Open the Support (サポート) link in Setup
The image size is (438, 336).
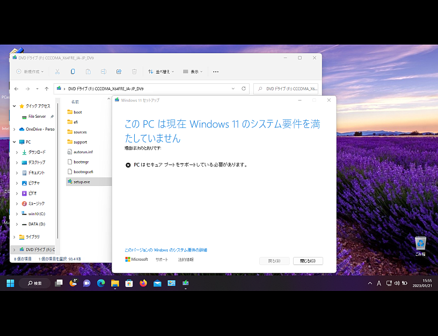[162, 260]
